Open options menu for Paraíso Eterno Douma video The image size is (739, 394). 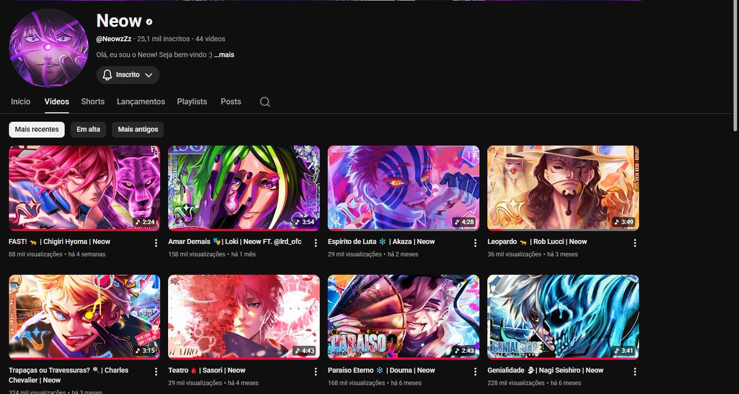tap(475, 371)
